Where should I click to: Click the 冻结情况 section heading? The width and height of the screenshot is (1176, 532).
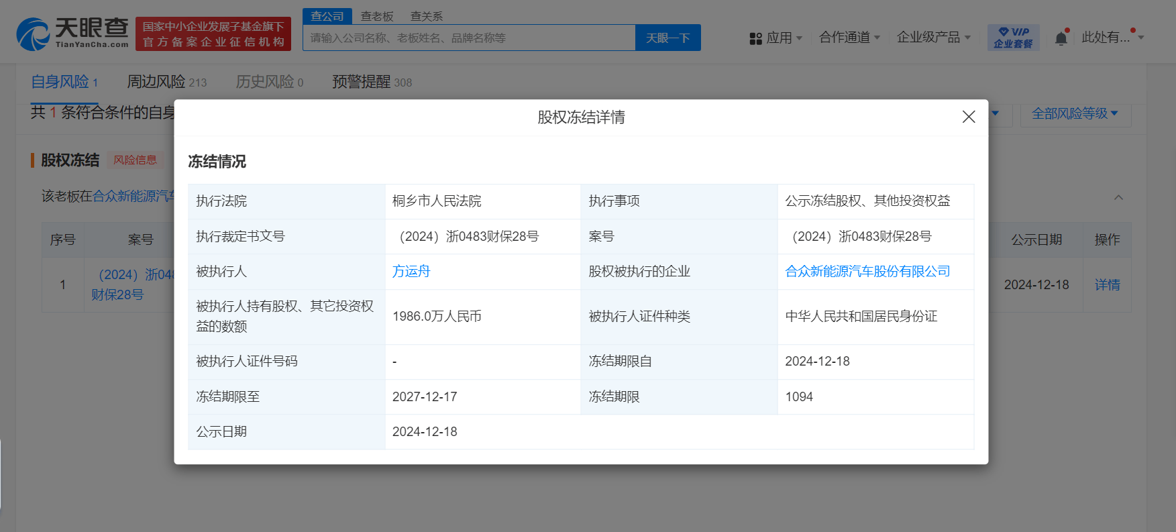(x=217, y=162)
